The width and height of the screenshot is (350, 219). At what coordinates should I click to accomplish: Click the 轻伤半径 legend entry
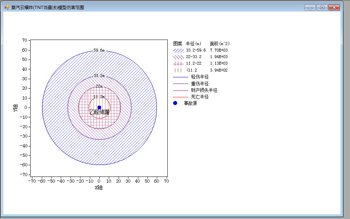point(191,77)
